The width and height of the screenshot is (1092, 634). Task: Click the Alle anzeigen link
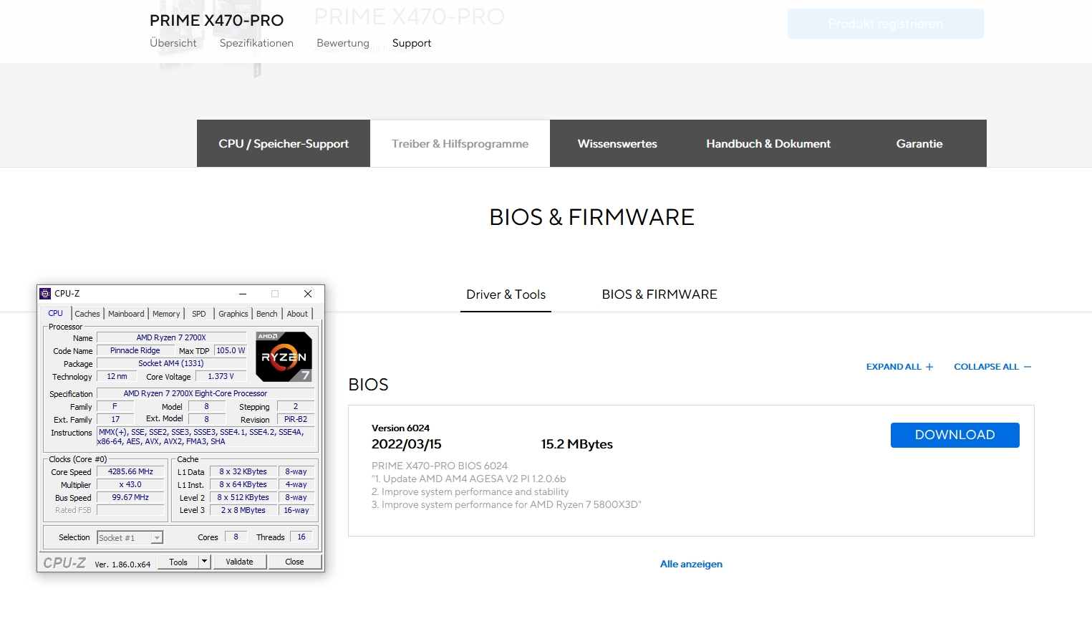[x=691, y=564]
